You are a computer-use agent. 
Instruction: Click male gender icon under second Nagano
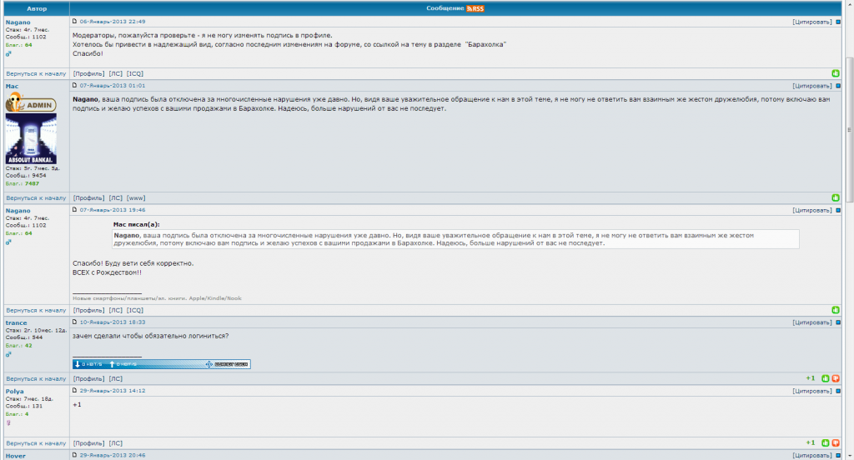pyautogui.click(x=8, y=242)
